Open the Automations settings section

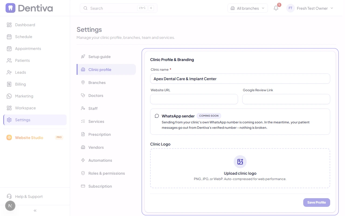click(x=106, y=160)
